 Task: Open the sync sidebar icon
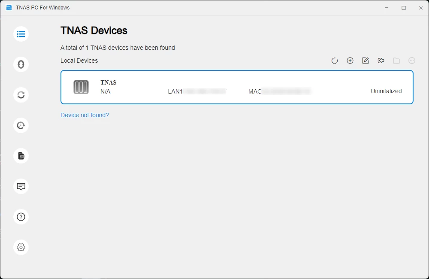point(21,95)
